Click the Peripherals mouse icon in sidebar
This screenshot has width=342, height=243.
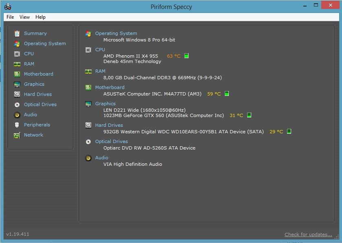pyautogui.click(x=17, y=125)
